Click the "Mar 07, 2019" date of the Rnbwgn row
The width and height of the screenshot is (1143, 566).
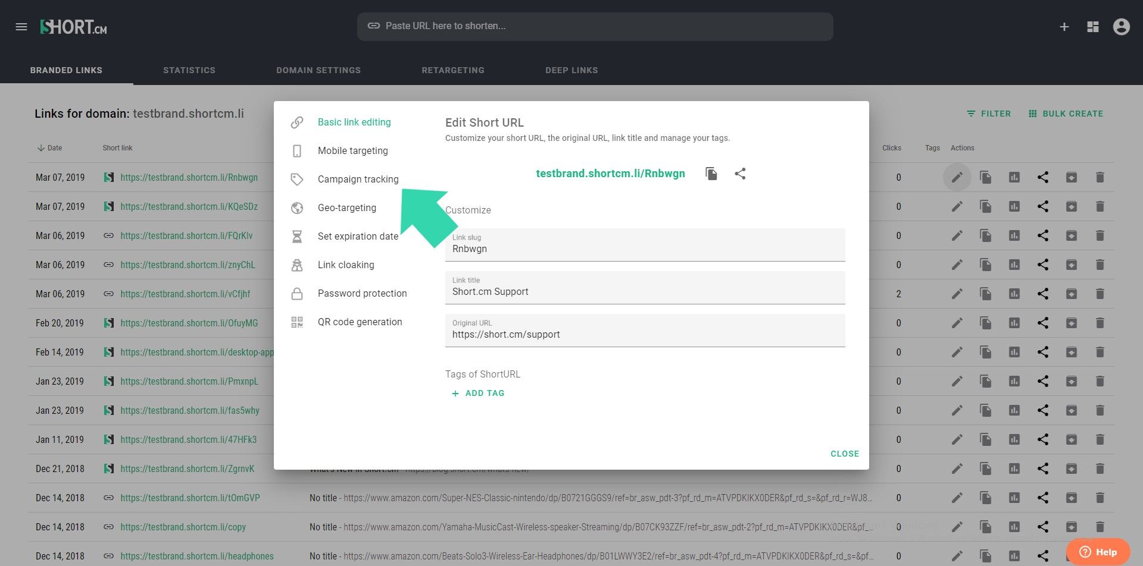pos(60,177)
